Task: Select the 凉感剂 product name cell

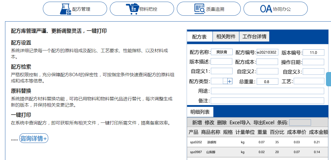Action: 211,142
